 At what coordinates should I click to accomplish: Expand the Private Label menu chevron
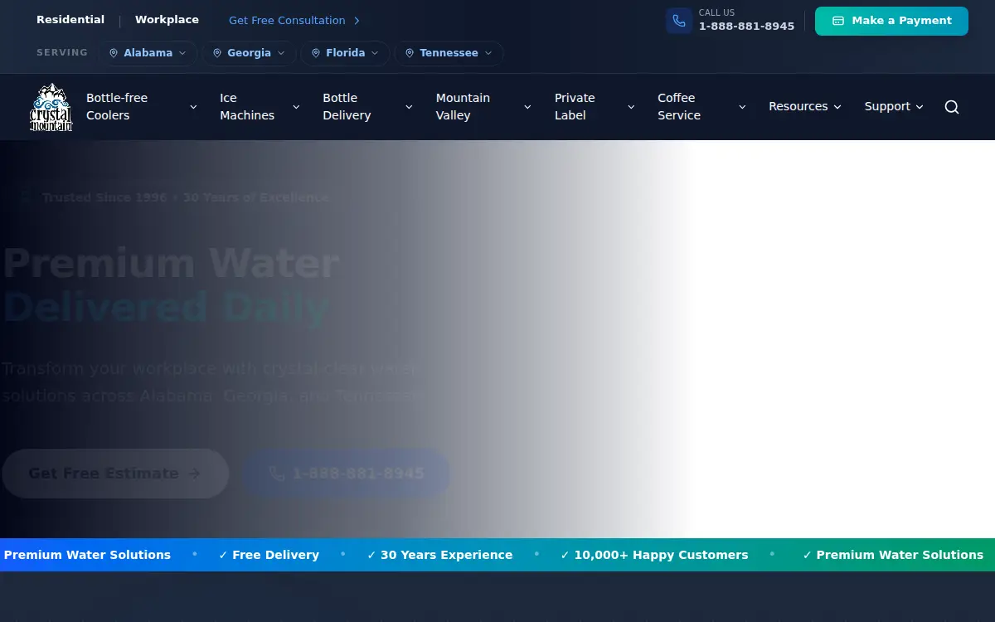631,107
